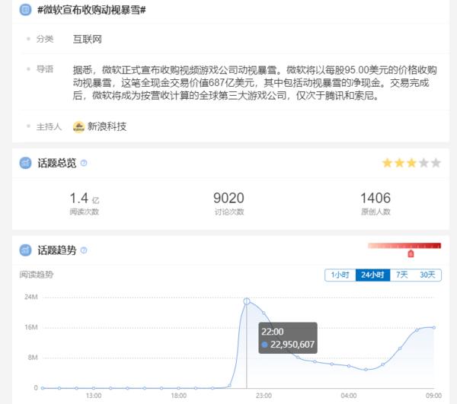Open the help icon next to 话题趋势
Viewport: 457px width, 404px height.
click(x=84, y=250)
